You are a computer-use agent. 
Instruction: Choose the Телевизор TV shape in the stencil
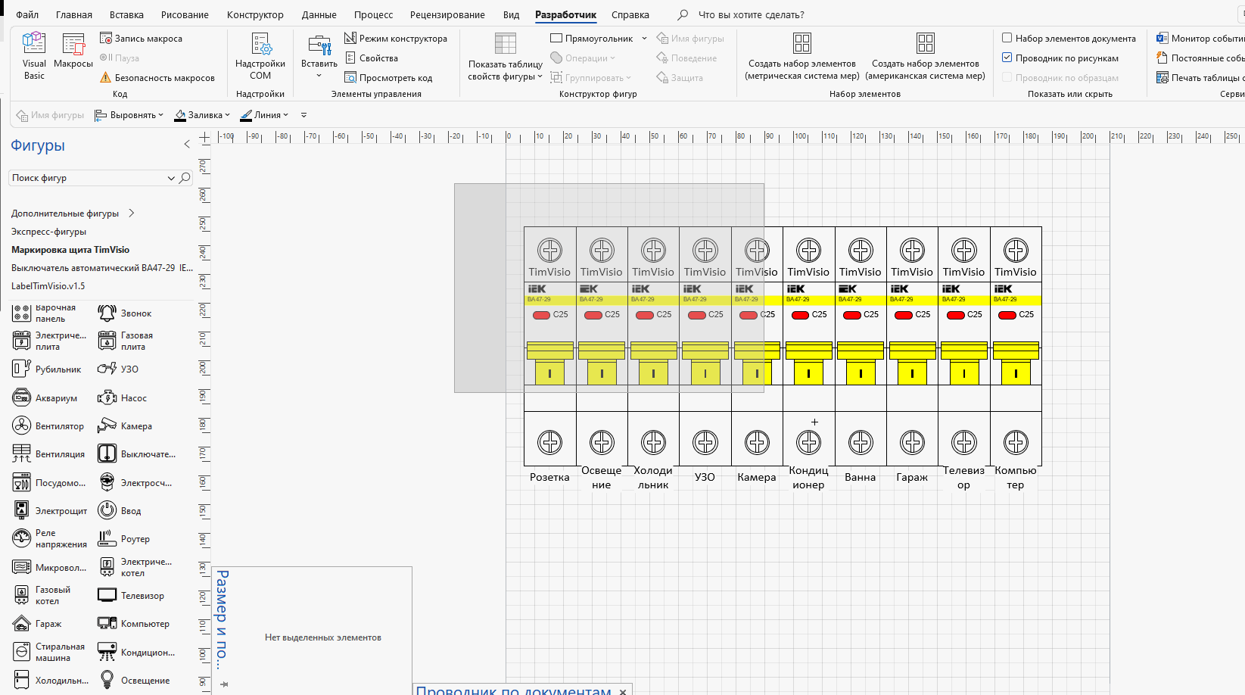pos(131,596)
